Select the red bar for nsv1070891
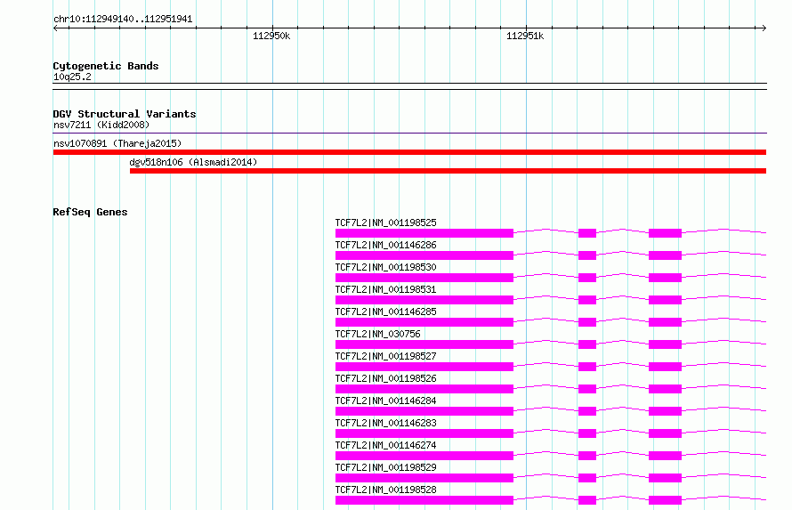The image size is (792, 510). 409,152
